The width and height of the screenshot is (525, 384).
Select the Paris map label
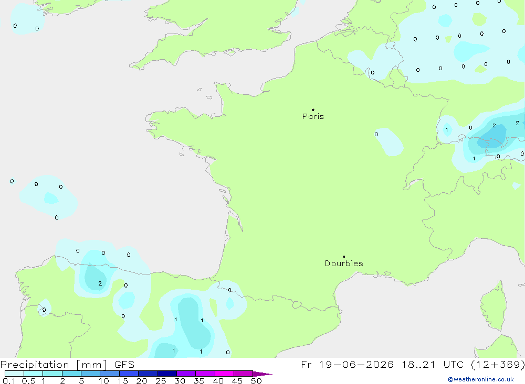(313, 116)
